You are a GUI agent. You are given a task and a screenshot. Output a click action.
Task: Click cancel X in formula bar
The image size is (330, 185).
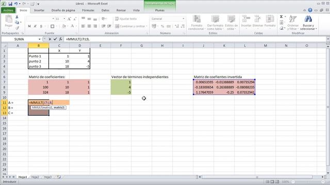pos(50,39)
